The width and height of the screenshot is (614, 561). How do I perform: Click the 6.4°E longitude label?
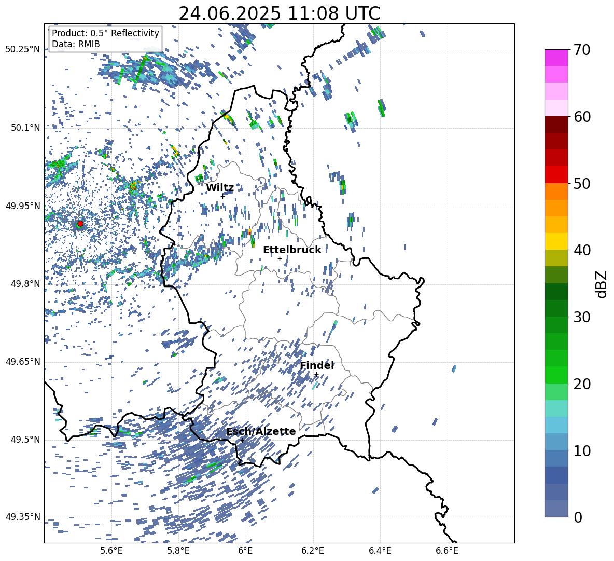click(x=380, y=551)
